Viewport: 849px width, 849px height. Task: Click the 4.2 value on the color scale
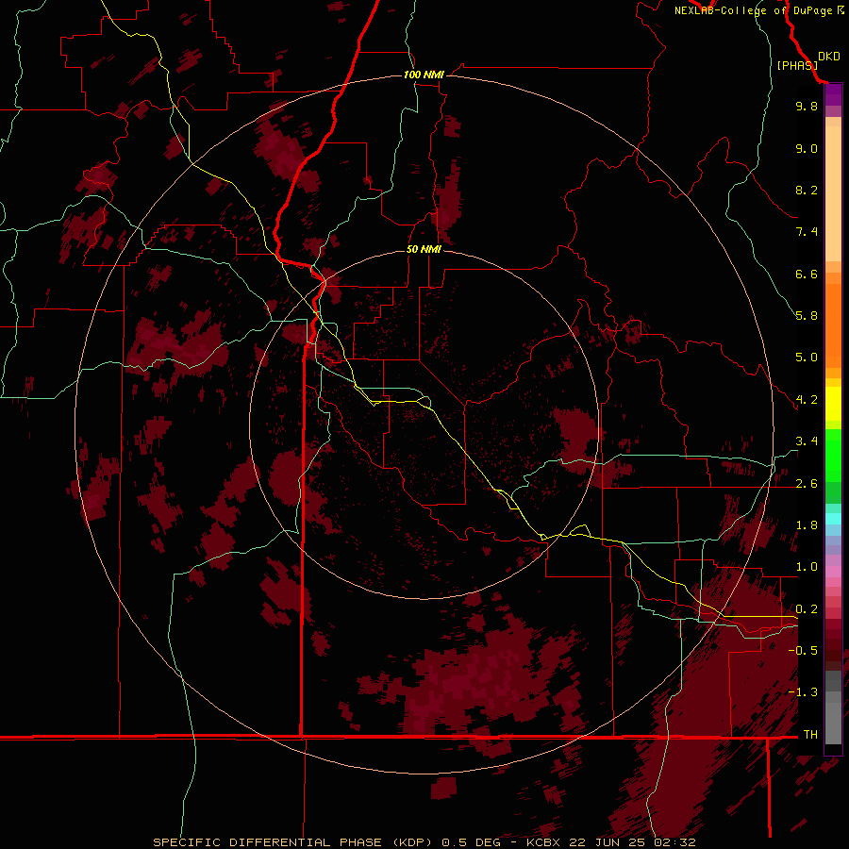pos(807,400)
